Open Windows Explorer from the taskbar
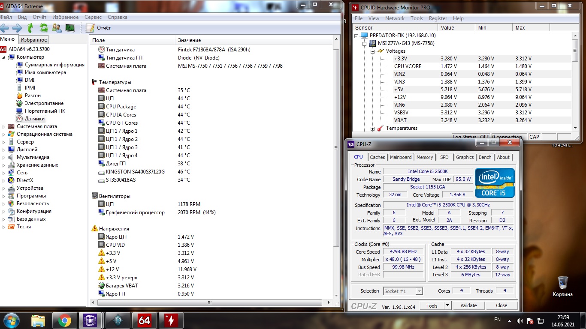The height and width of the screenshot is (329, 586). (38, 320)
